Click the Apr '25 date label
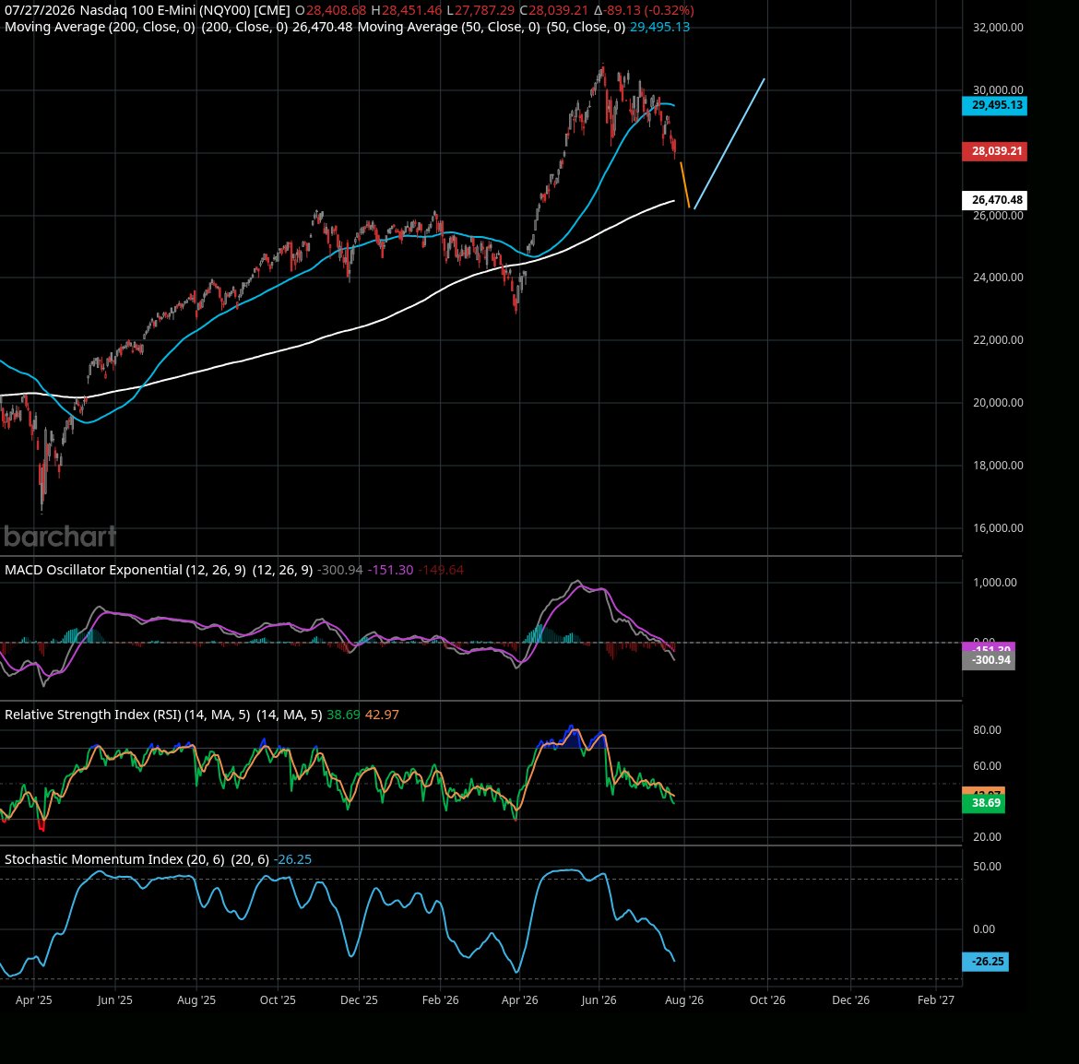This screenshot has width=1079, height=1064. click(x=34, y=1000)
